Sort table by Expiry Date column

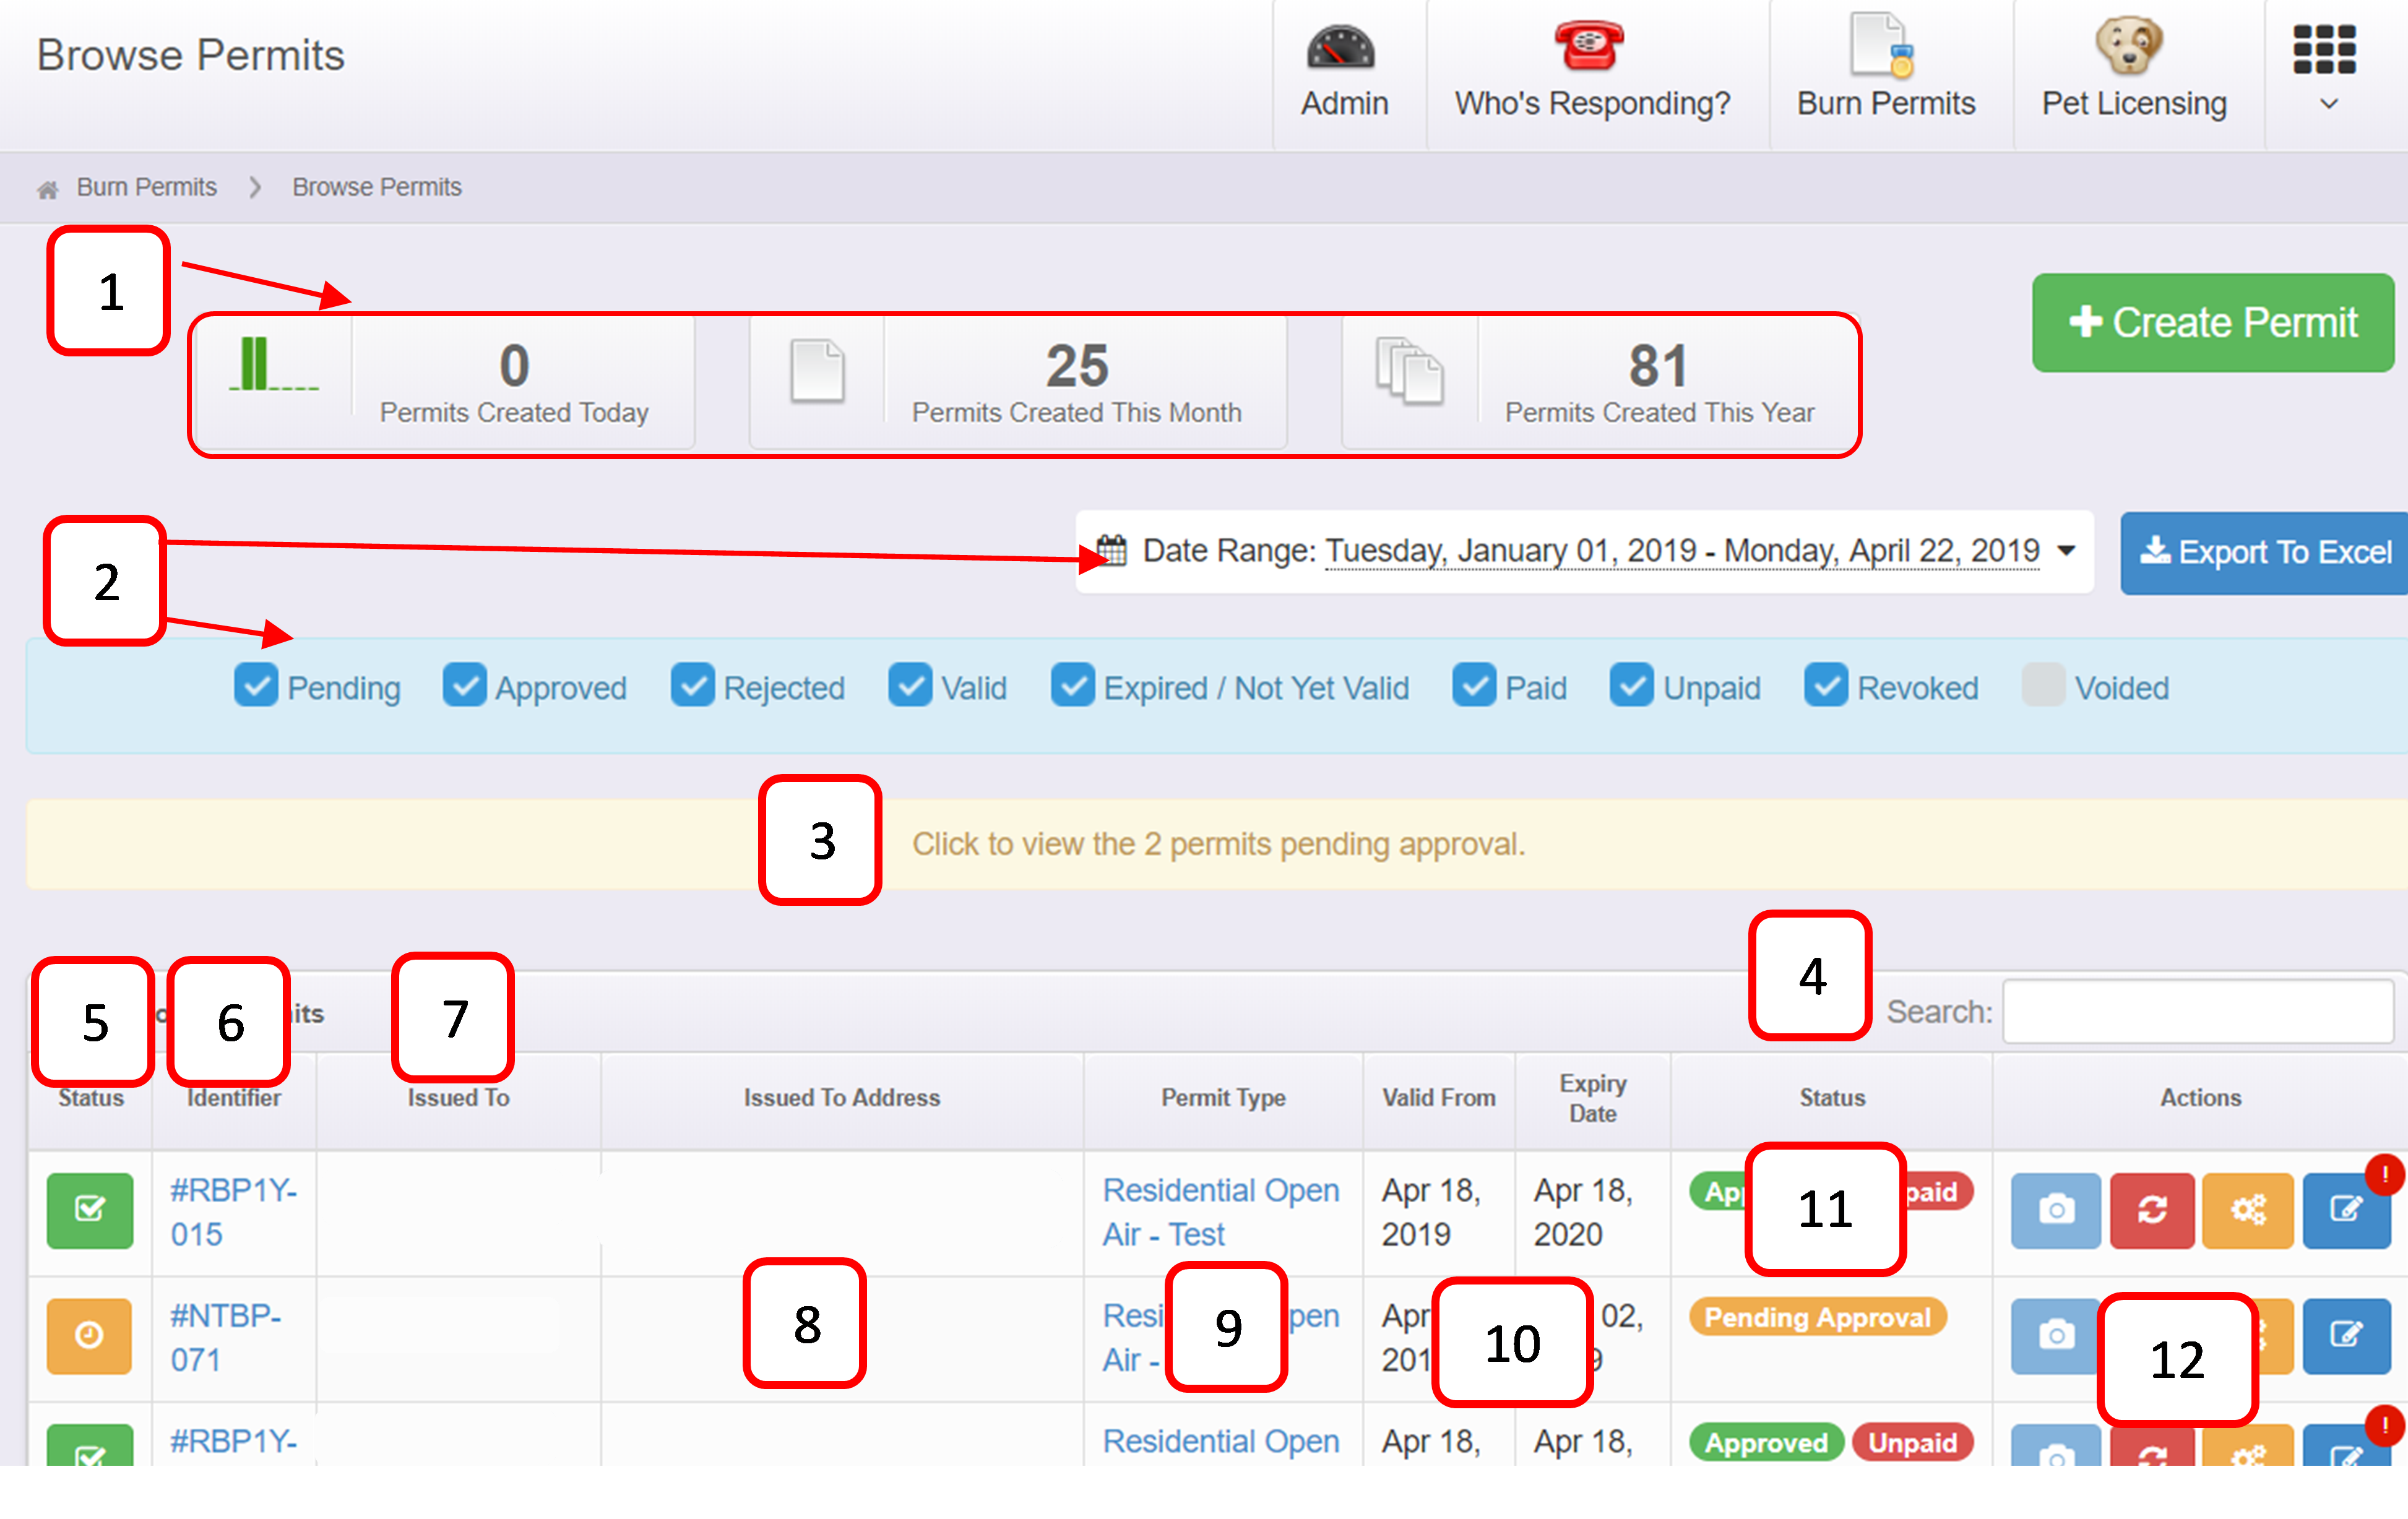1592,1098
